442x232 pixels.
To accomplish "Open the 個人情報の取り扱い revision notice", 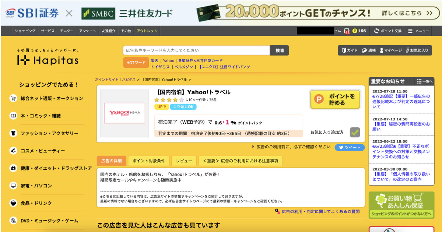I will pos(401,177).
